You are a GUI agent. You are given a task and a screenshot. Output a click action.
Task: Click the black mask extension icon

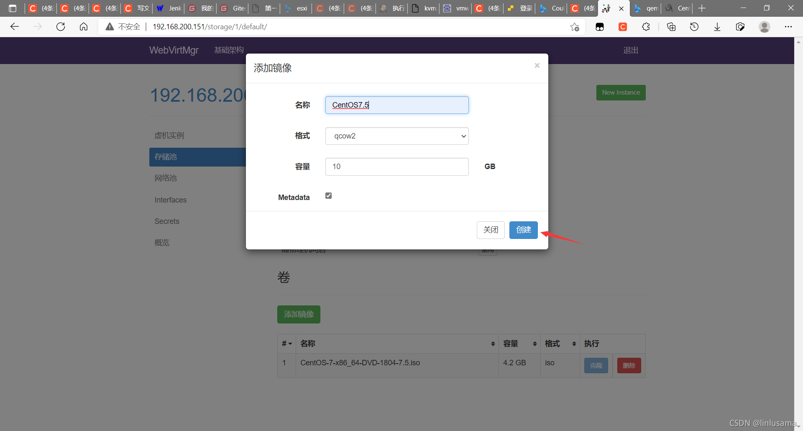(600, 27)
